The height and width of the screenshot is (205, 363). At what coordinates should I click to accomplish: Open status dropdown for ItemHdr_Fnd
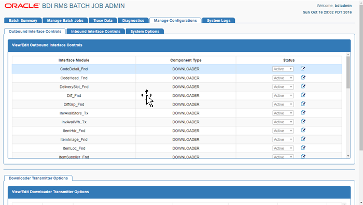click(x=283, y=131)
